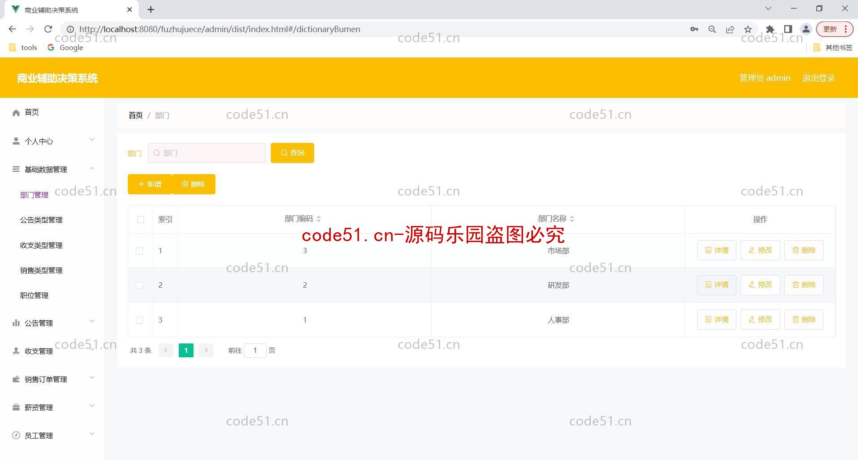Click the 查询 search button
The image size is (858, 460).
pos(292,153)
